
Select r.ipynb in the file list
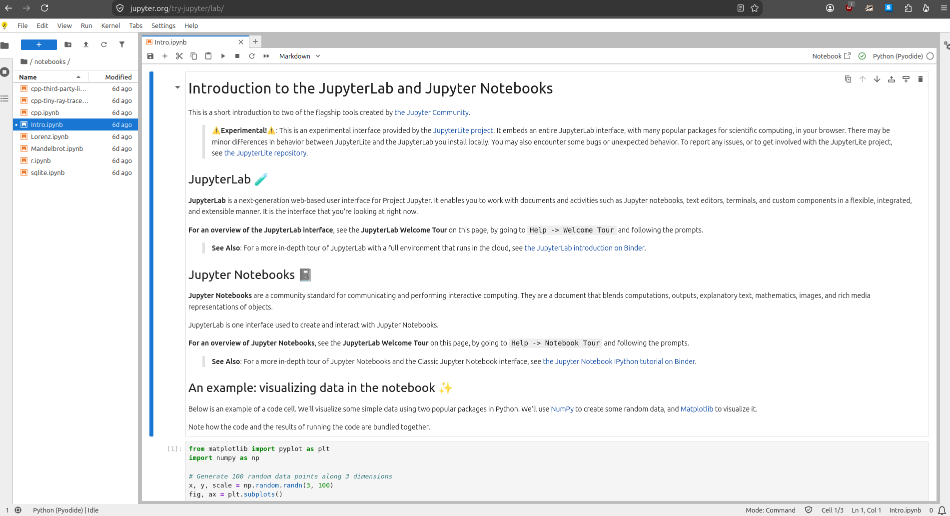[x=75, y=160]
